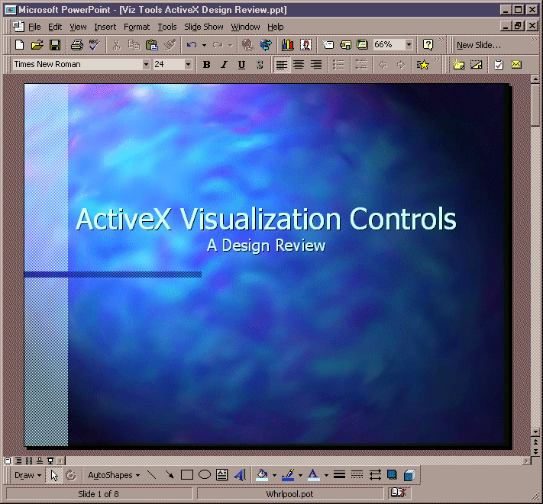
Task: Select the Free Rotate tool
Action: (71, 474)
